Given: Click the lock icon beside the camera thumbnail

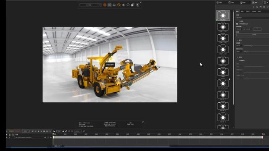Looking at the screenshot, I should (229, 79).
